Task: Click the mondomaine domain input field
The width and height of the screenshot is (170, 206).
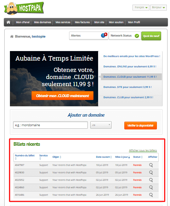Action: [50, 125]
